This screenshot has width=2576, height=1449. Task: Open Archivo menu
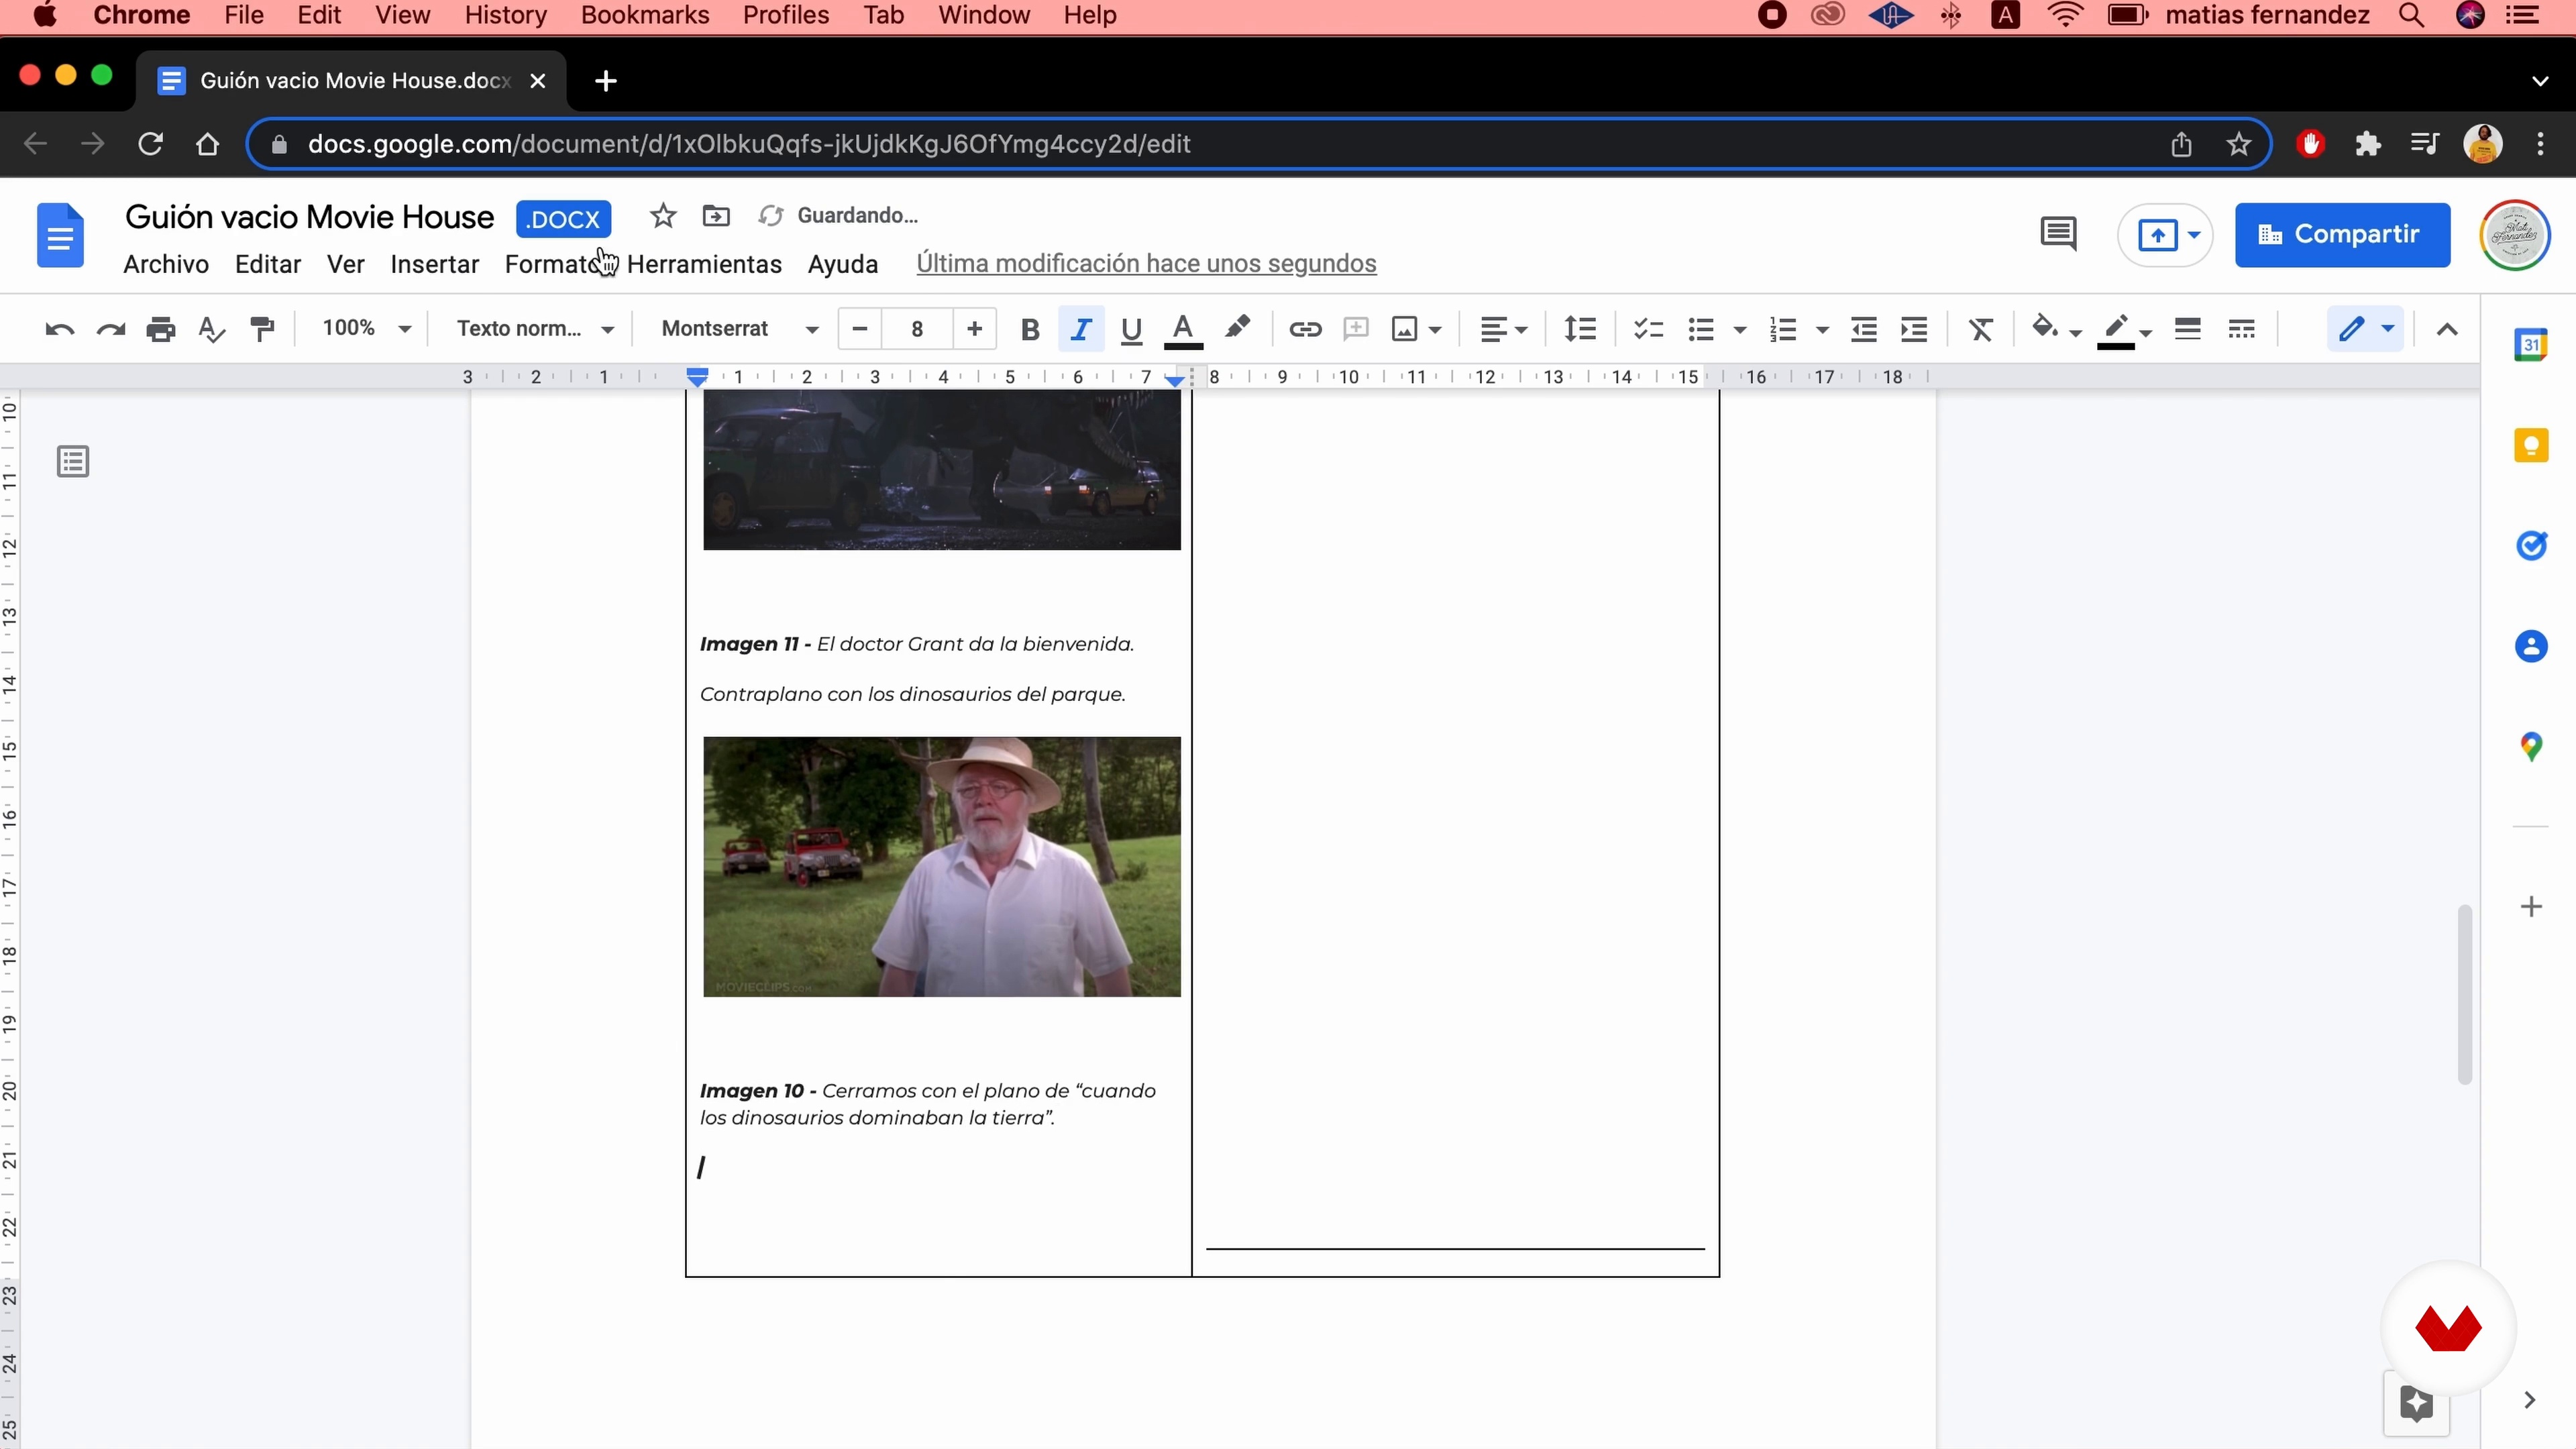[166, 264]
